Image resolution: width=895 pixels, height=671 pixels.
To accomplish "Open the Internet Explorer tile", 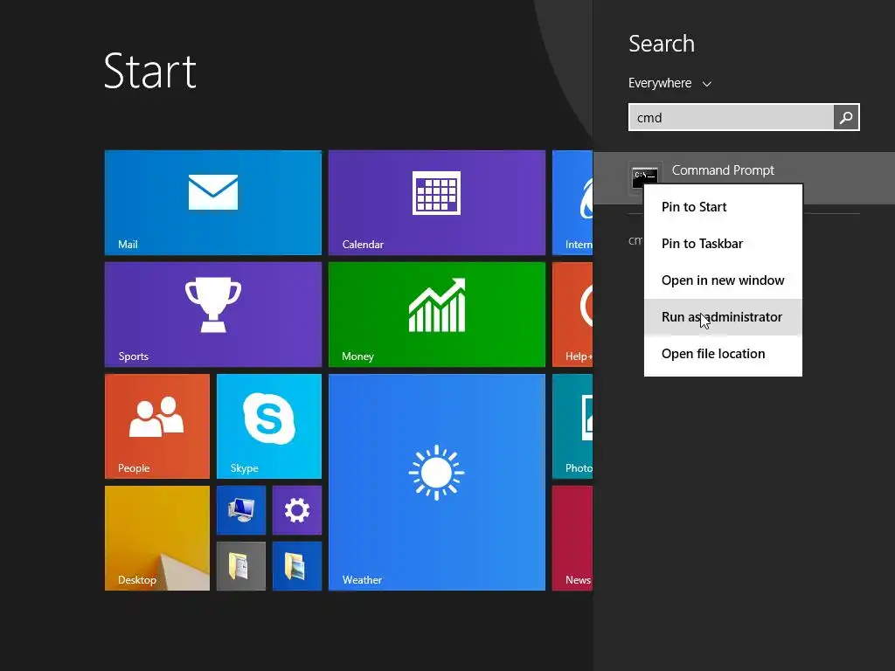I will click(572, 203).
